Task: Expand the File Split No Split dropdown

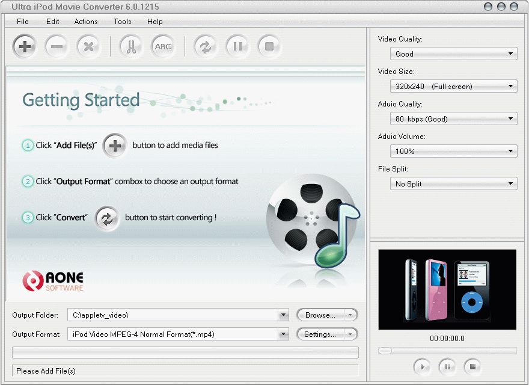Action: click(510, 183)
